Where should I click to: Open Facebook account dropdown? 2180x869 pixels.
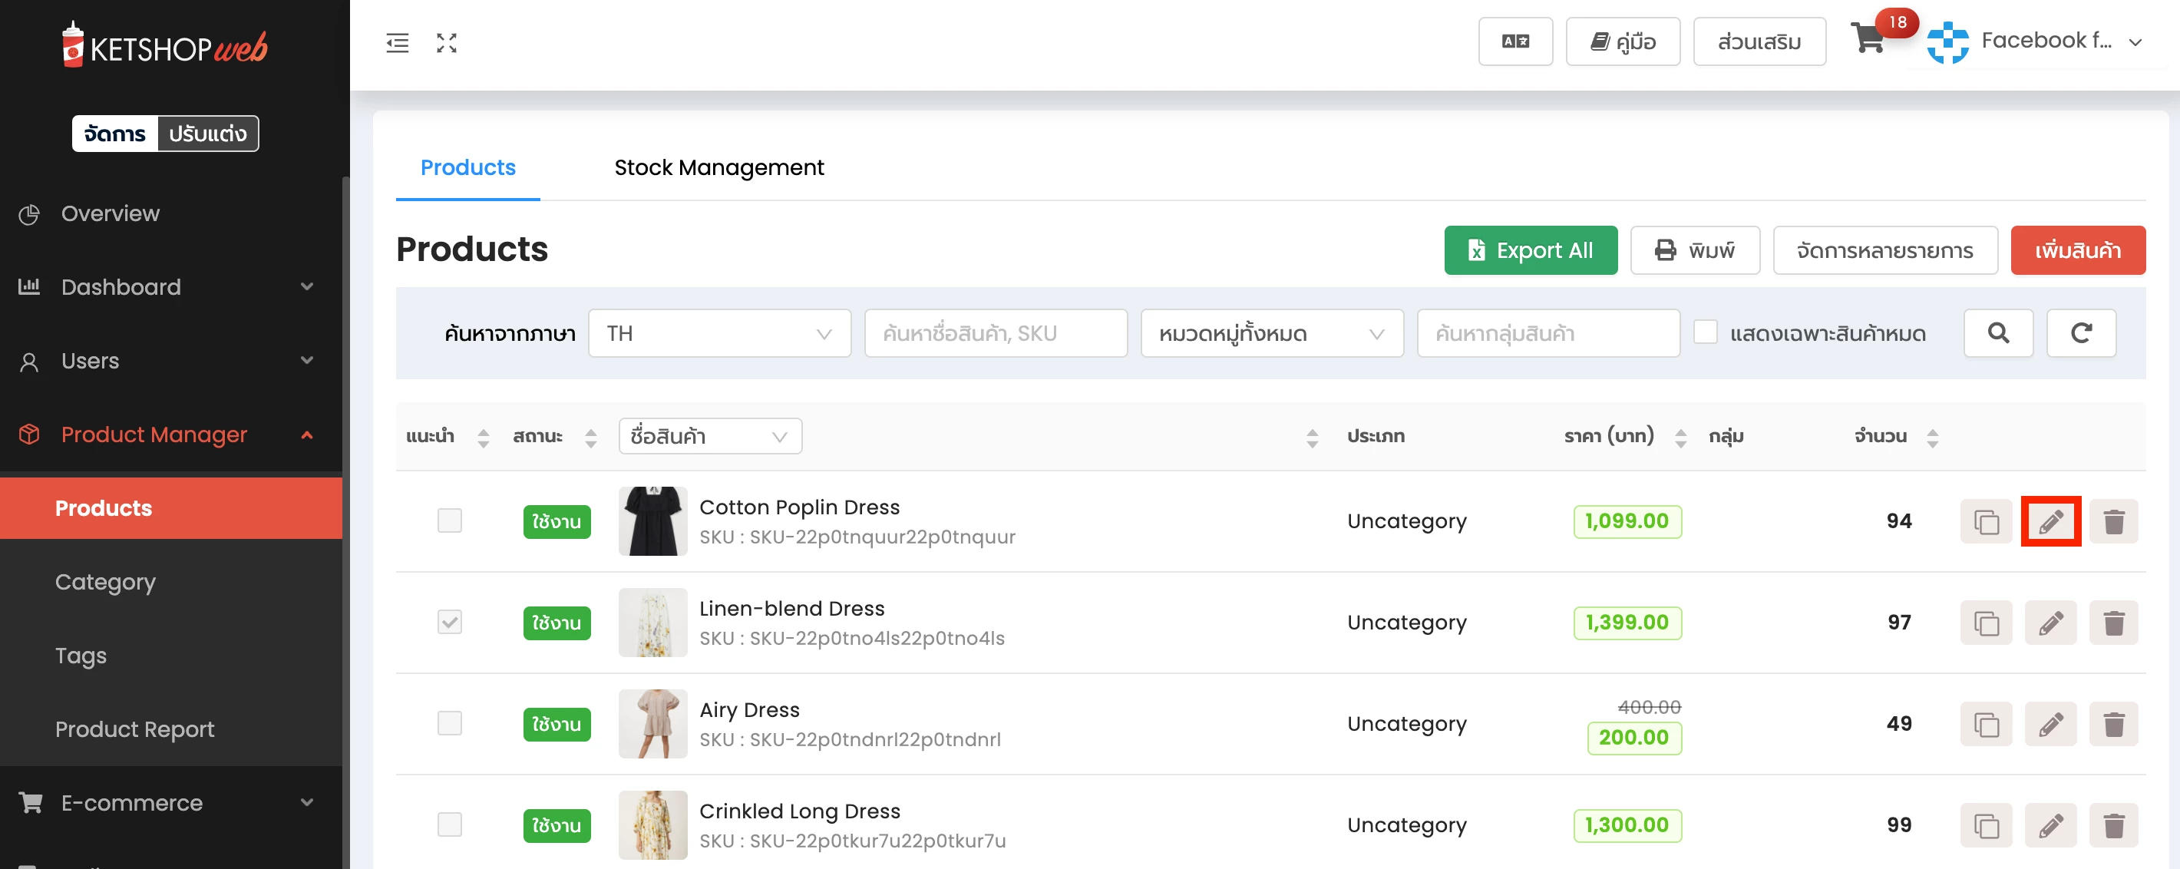click(x=2034, y=41)
